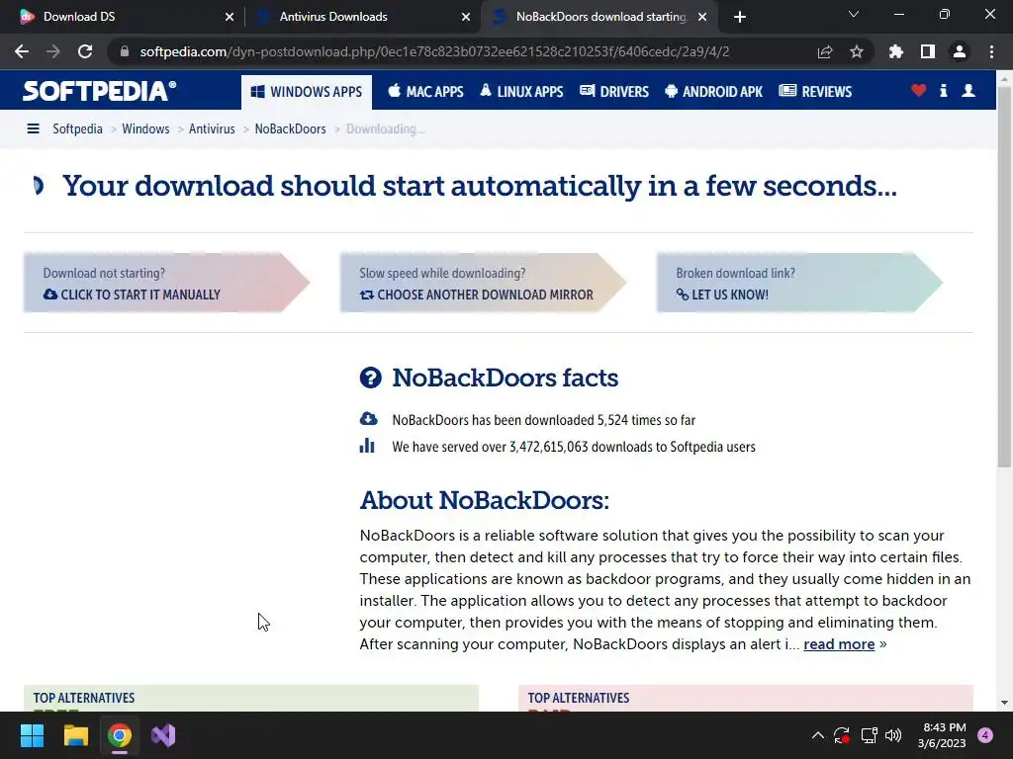Click the Antivirus breadcrumb link
The image size is (1013, 759).
(x=212, y=129)
